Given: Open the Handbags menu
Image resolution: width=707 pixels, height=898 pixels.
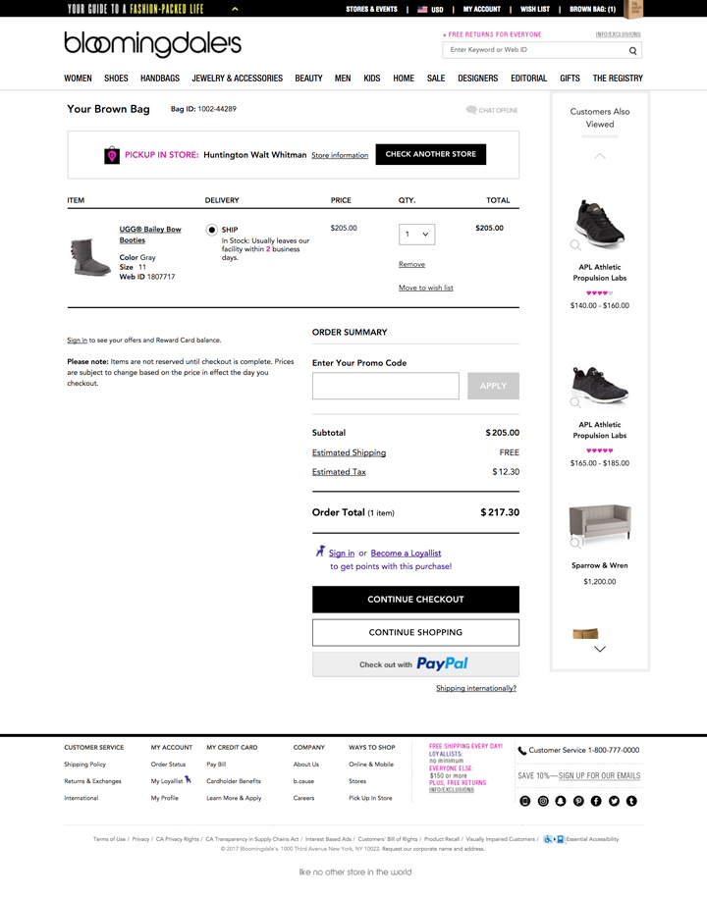Looking at the screenshot, I should click(160, 79).
